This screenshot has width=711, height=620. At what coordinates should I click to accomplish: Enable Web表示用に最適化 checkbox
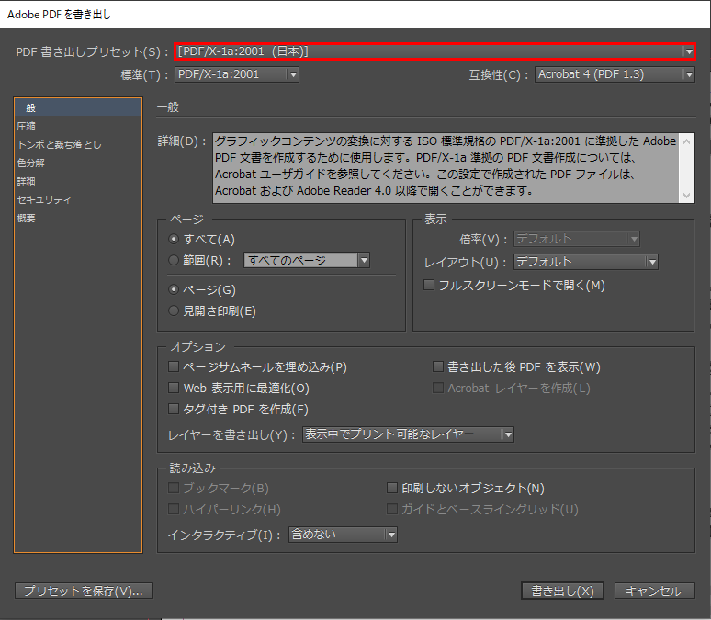[x=174, y=388]
